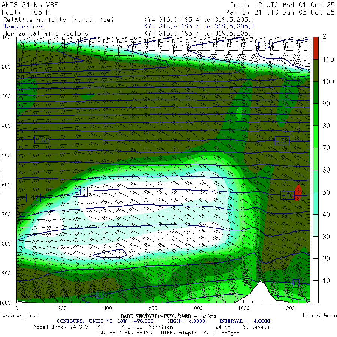Click the 'AMPS 24-km WRF' title

(x=30, y=5)
